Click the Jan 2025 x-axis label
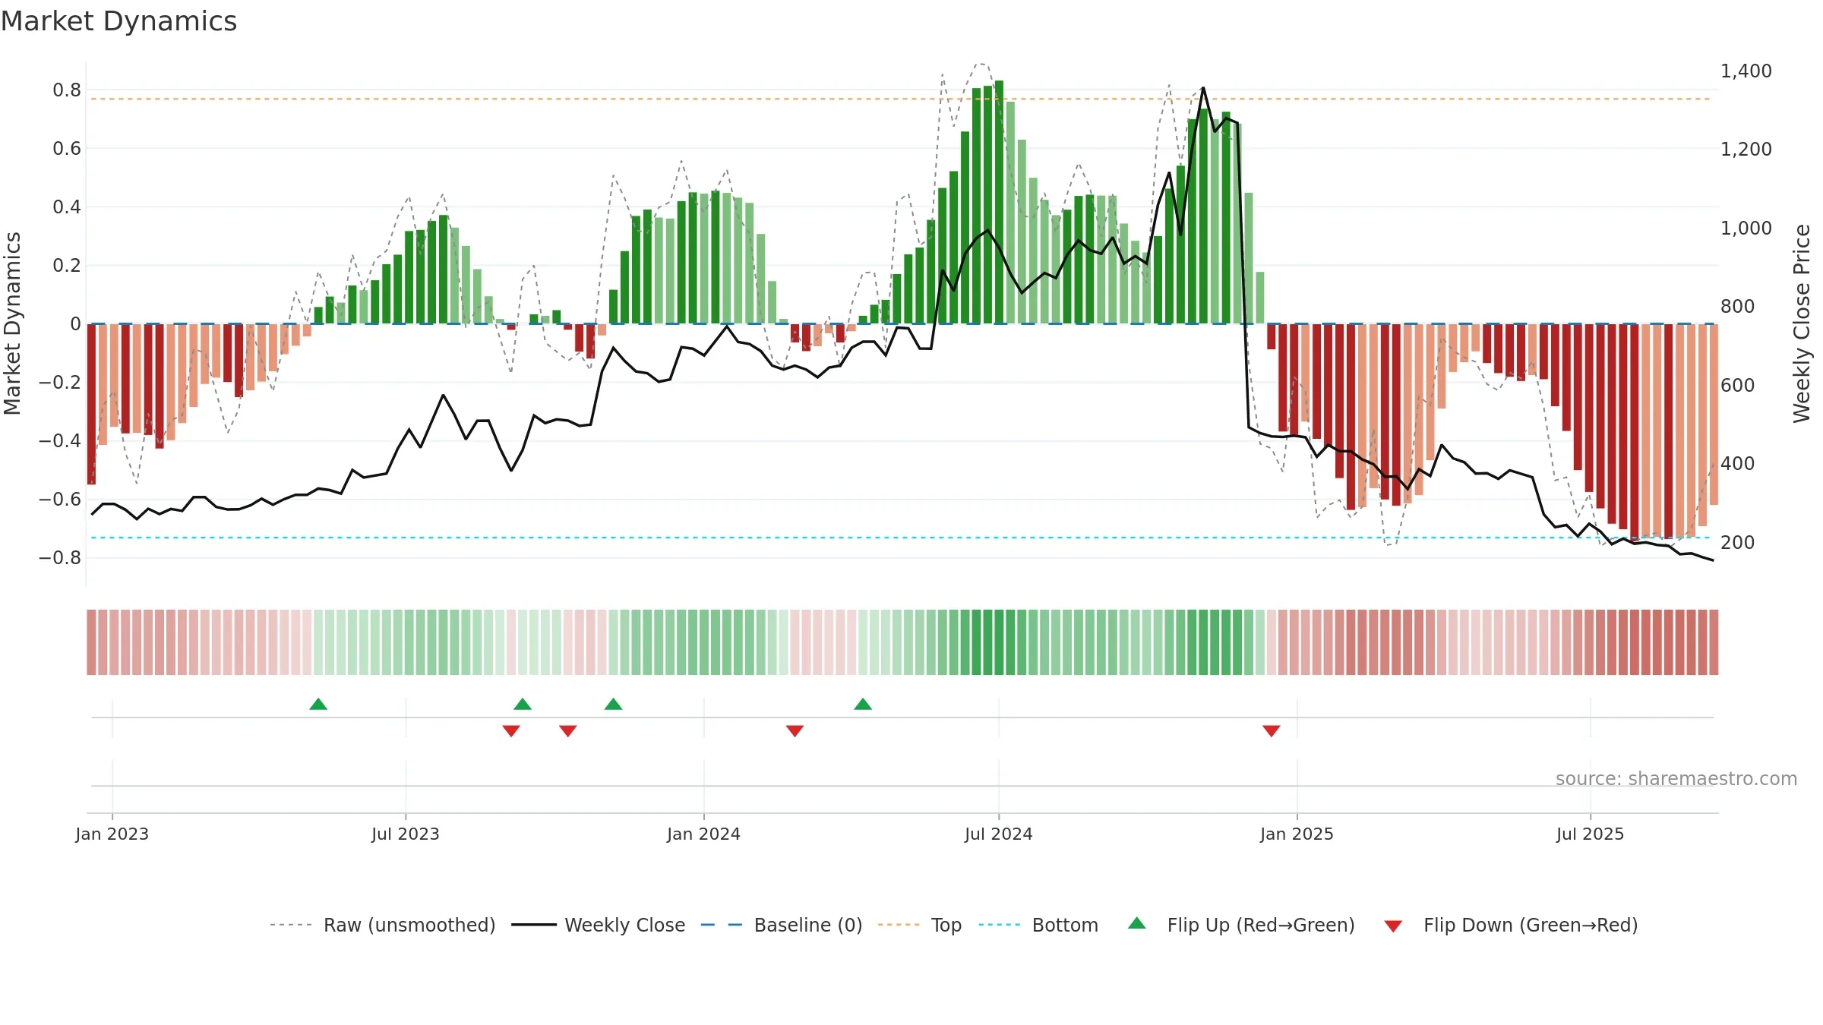 click(x=1297, y=834)
